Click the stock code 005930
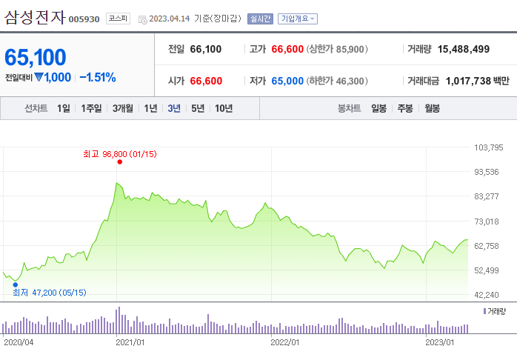Screen dimensions: 517x363 84,19
